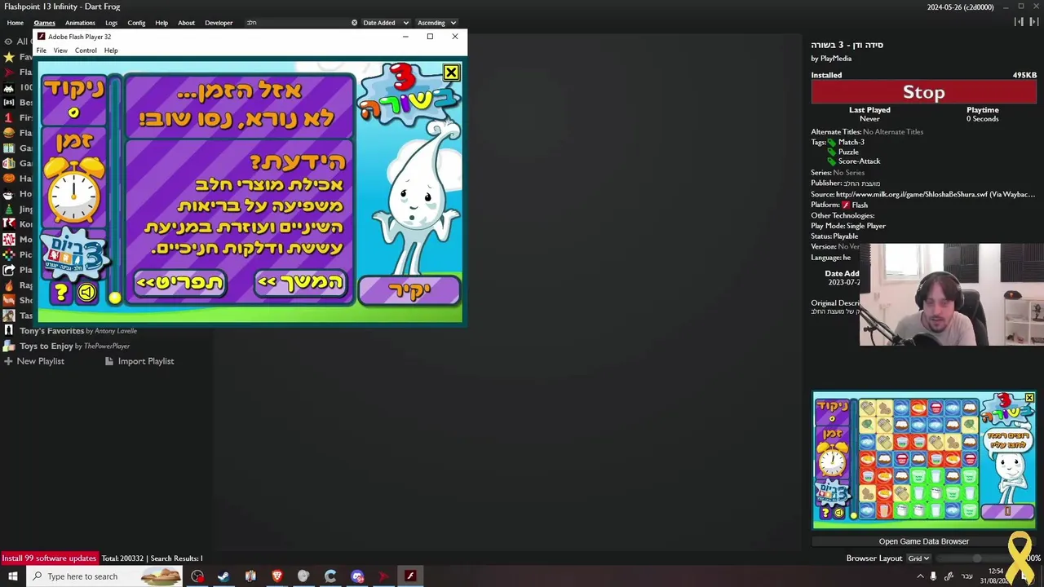This screenshot has height=587, width=1044.
Task: Open Steam from the taskbar
Action: pyautogui.click(x=223, y=576)
